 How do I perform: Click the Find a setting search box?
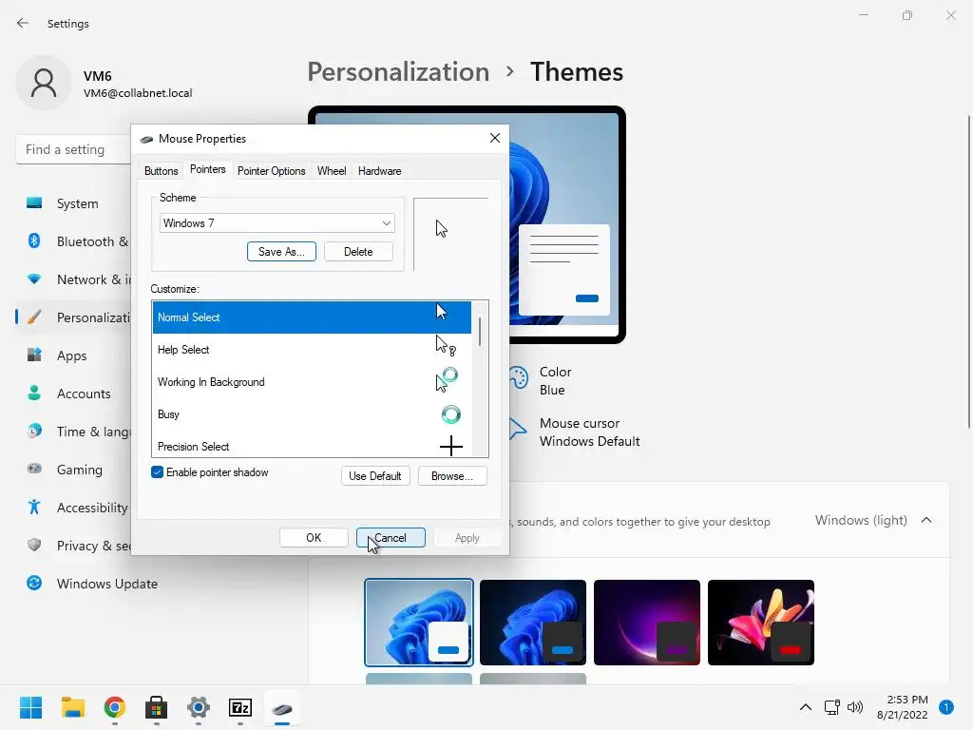pyautogui.click(x=73, y=149)
